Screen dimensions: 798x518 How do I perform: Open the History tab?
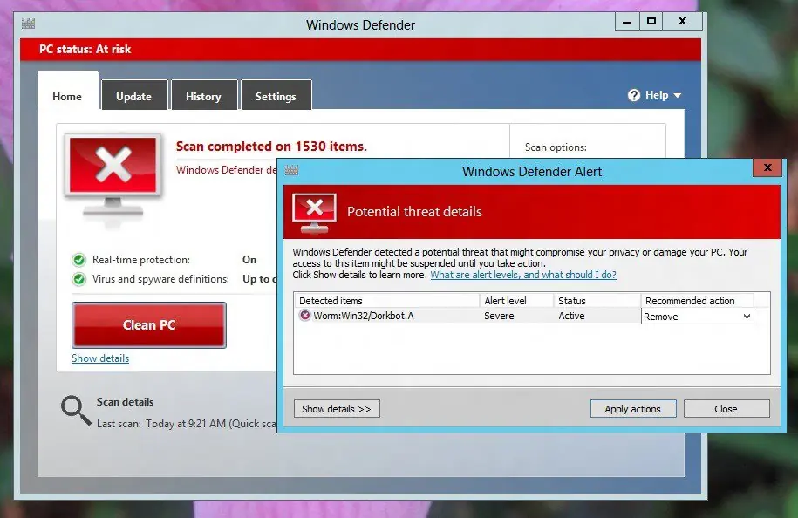point(204,95)
